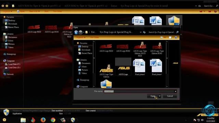The height and width of the screenshot is (123, 219).
Task: Expand view options arrow in Open dialog
Action: 165,37
